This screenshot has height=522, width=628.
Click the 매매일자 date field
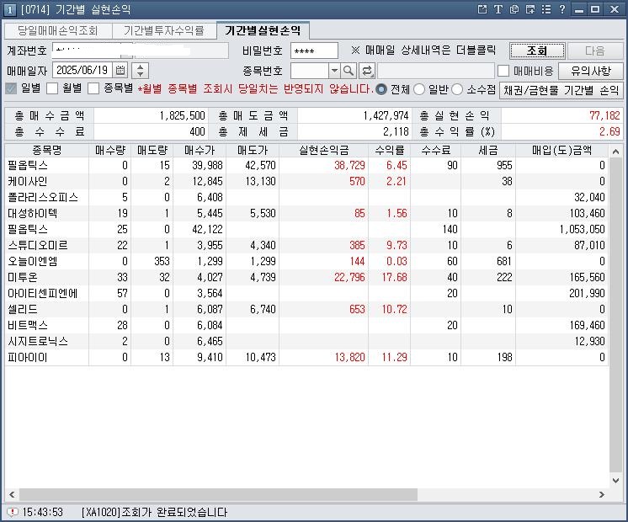(82, 71)
